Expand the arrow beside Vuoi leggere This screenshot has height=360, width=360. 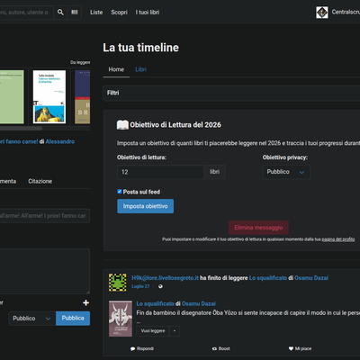[x=175, y=331]
